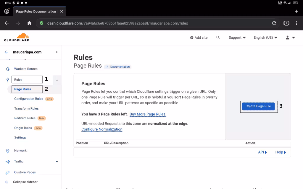303x189 pixels.
Task: Click the Traffic share icon
Action: coord(8,162)
